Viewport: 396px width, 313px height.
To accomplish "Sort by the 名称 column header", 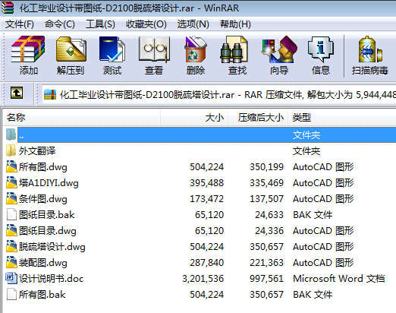I will [x=81, y=117].
